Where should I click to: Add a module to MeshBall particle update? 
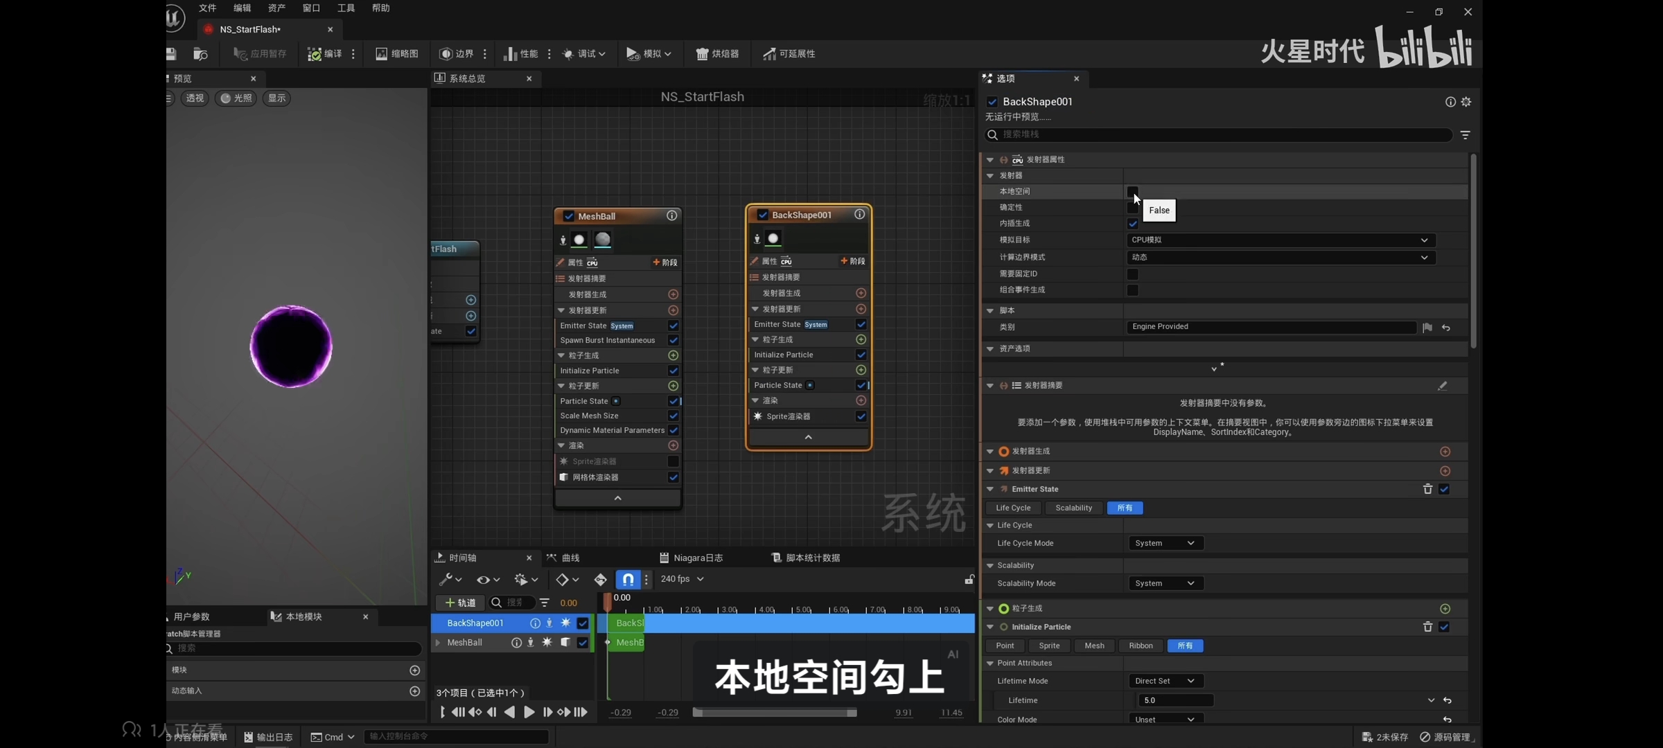point(673,386)
